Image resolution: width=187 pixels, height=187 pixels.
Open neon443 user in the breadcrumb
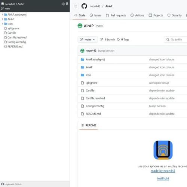95,6
